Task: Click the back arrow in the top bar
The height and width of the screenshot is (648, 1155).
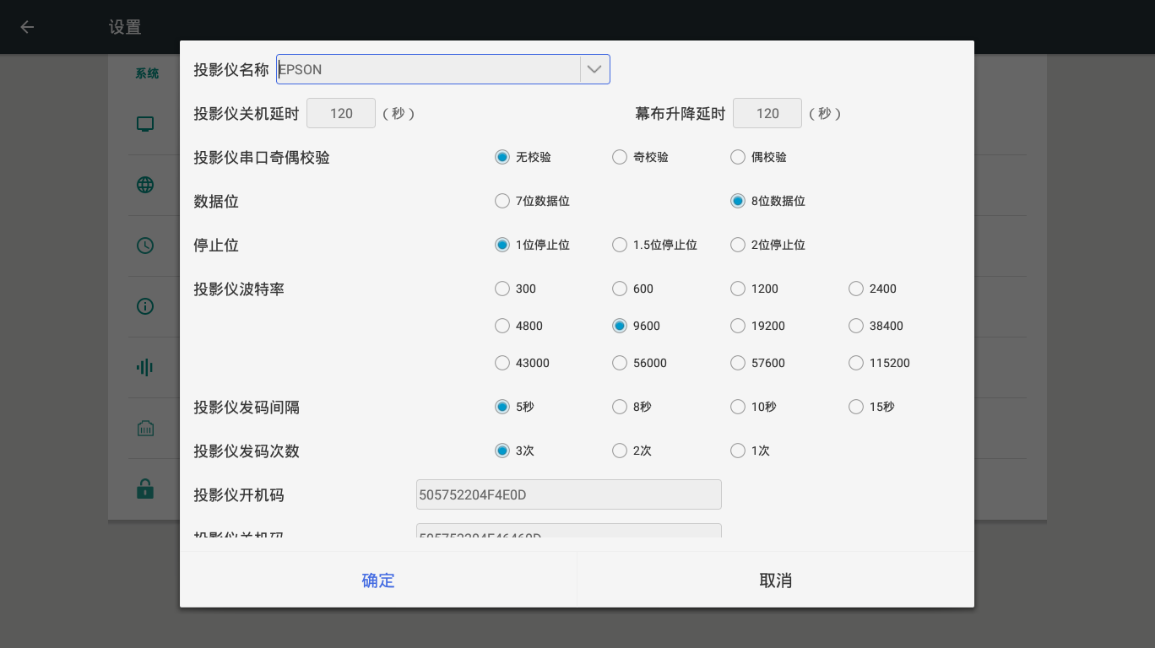Action: (x=27, y=27)
